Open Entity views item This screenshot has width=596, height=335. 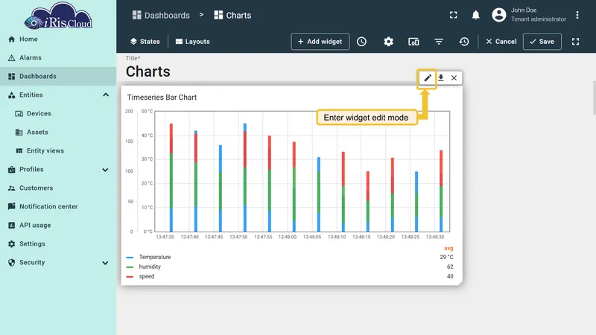58,151
